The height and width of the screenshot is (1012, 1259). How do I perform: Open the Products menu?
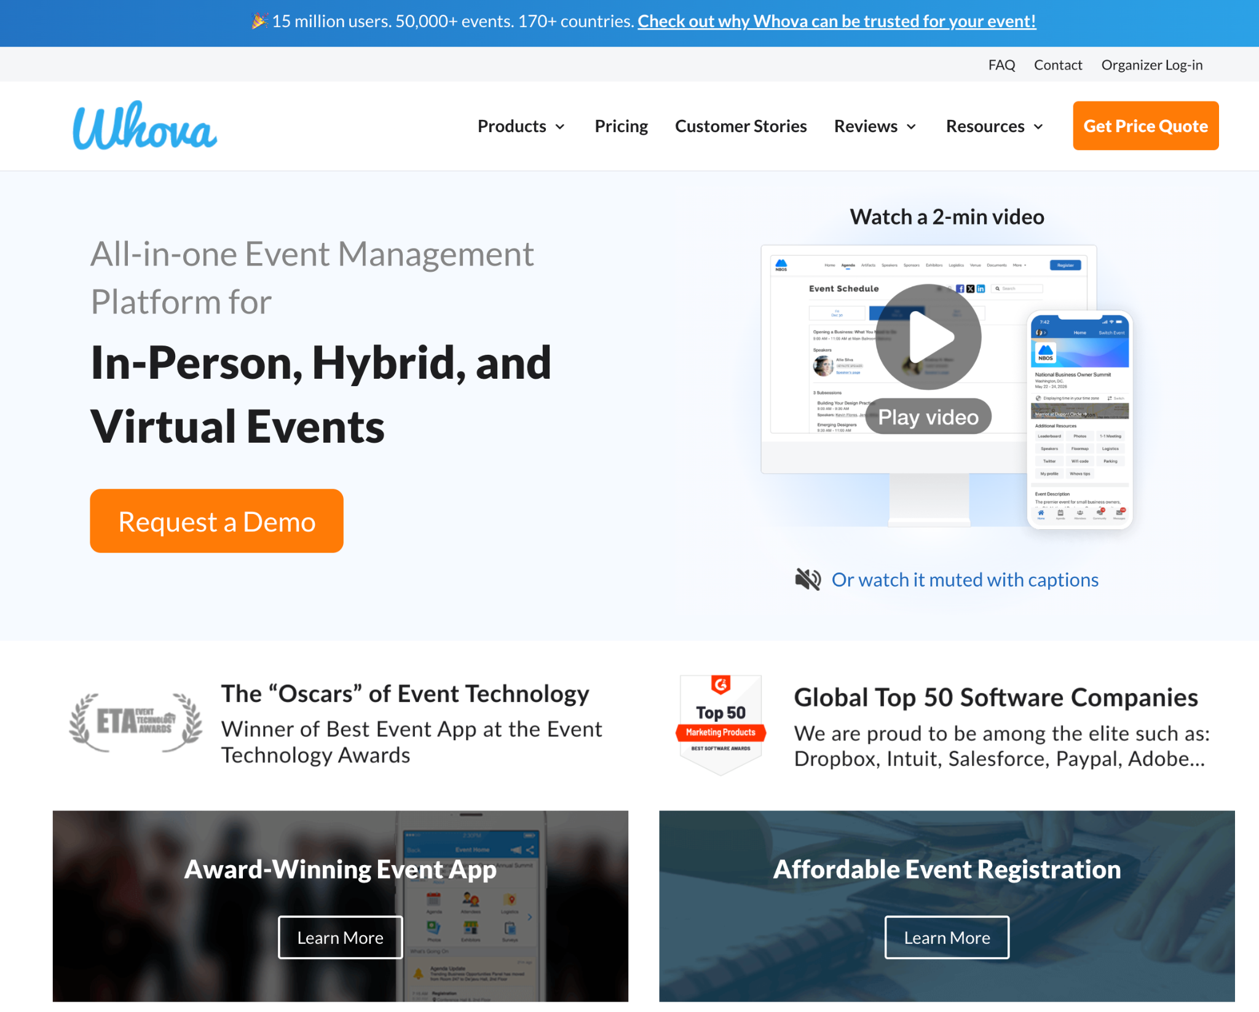pyautogui.click(x=512, y=126)
